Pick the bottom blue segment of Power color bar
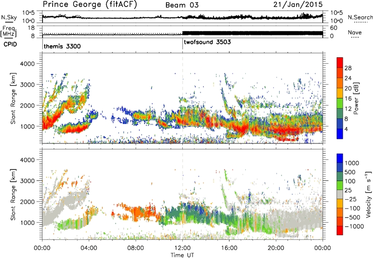 pyautogui.click(x=340, y=134)
